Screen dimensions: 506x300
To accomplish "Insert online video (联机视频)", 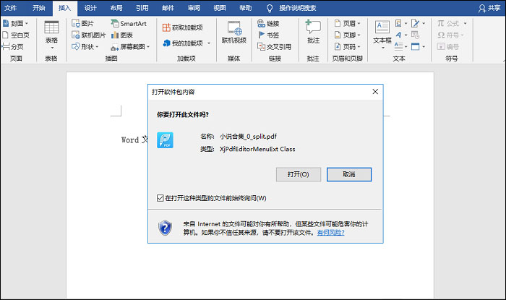I will (x=234, y=33).
